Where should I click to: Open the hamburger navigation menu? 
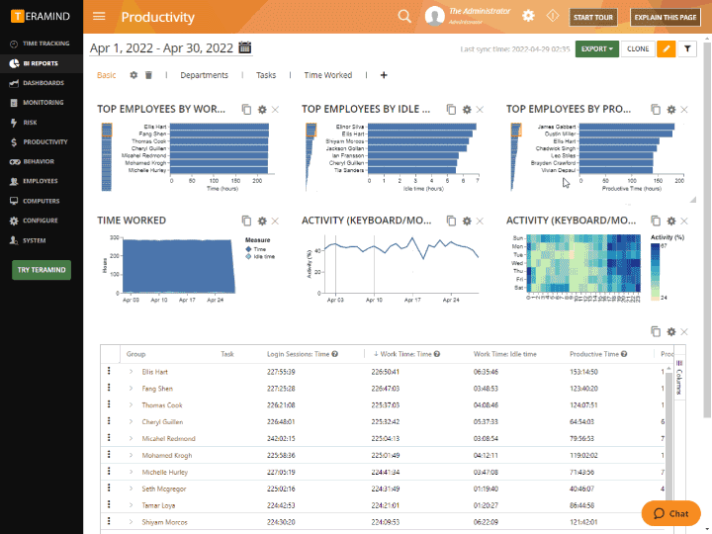pos(99,17)
